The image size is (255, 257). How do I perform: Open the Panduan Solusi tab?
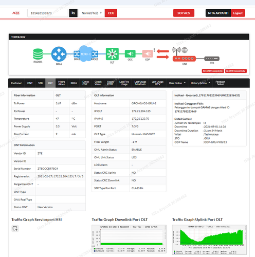coord(221,83)
